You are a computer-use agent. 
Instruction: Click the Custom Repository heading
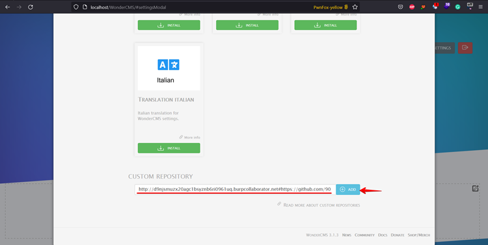[x=161, y=176]
